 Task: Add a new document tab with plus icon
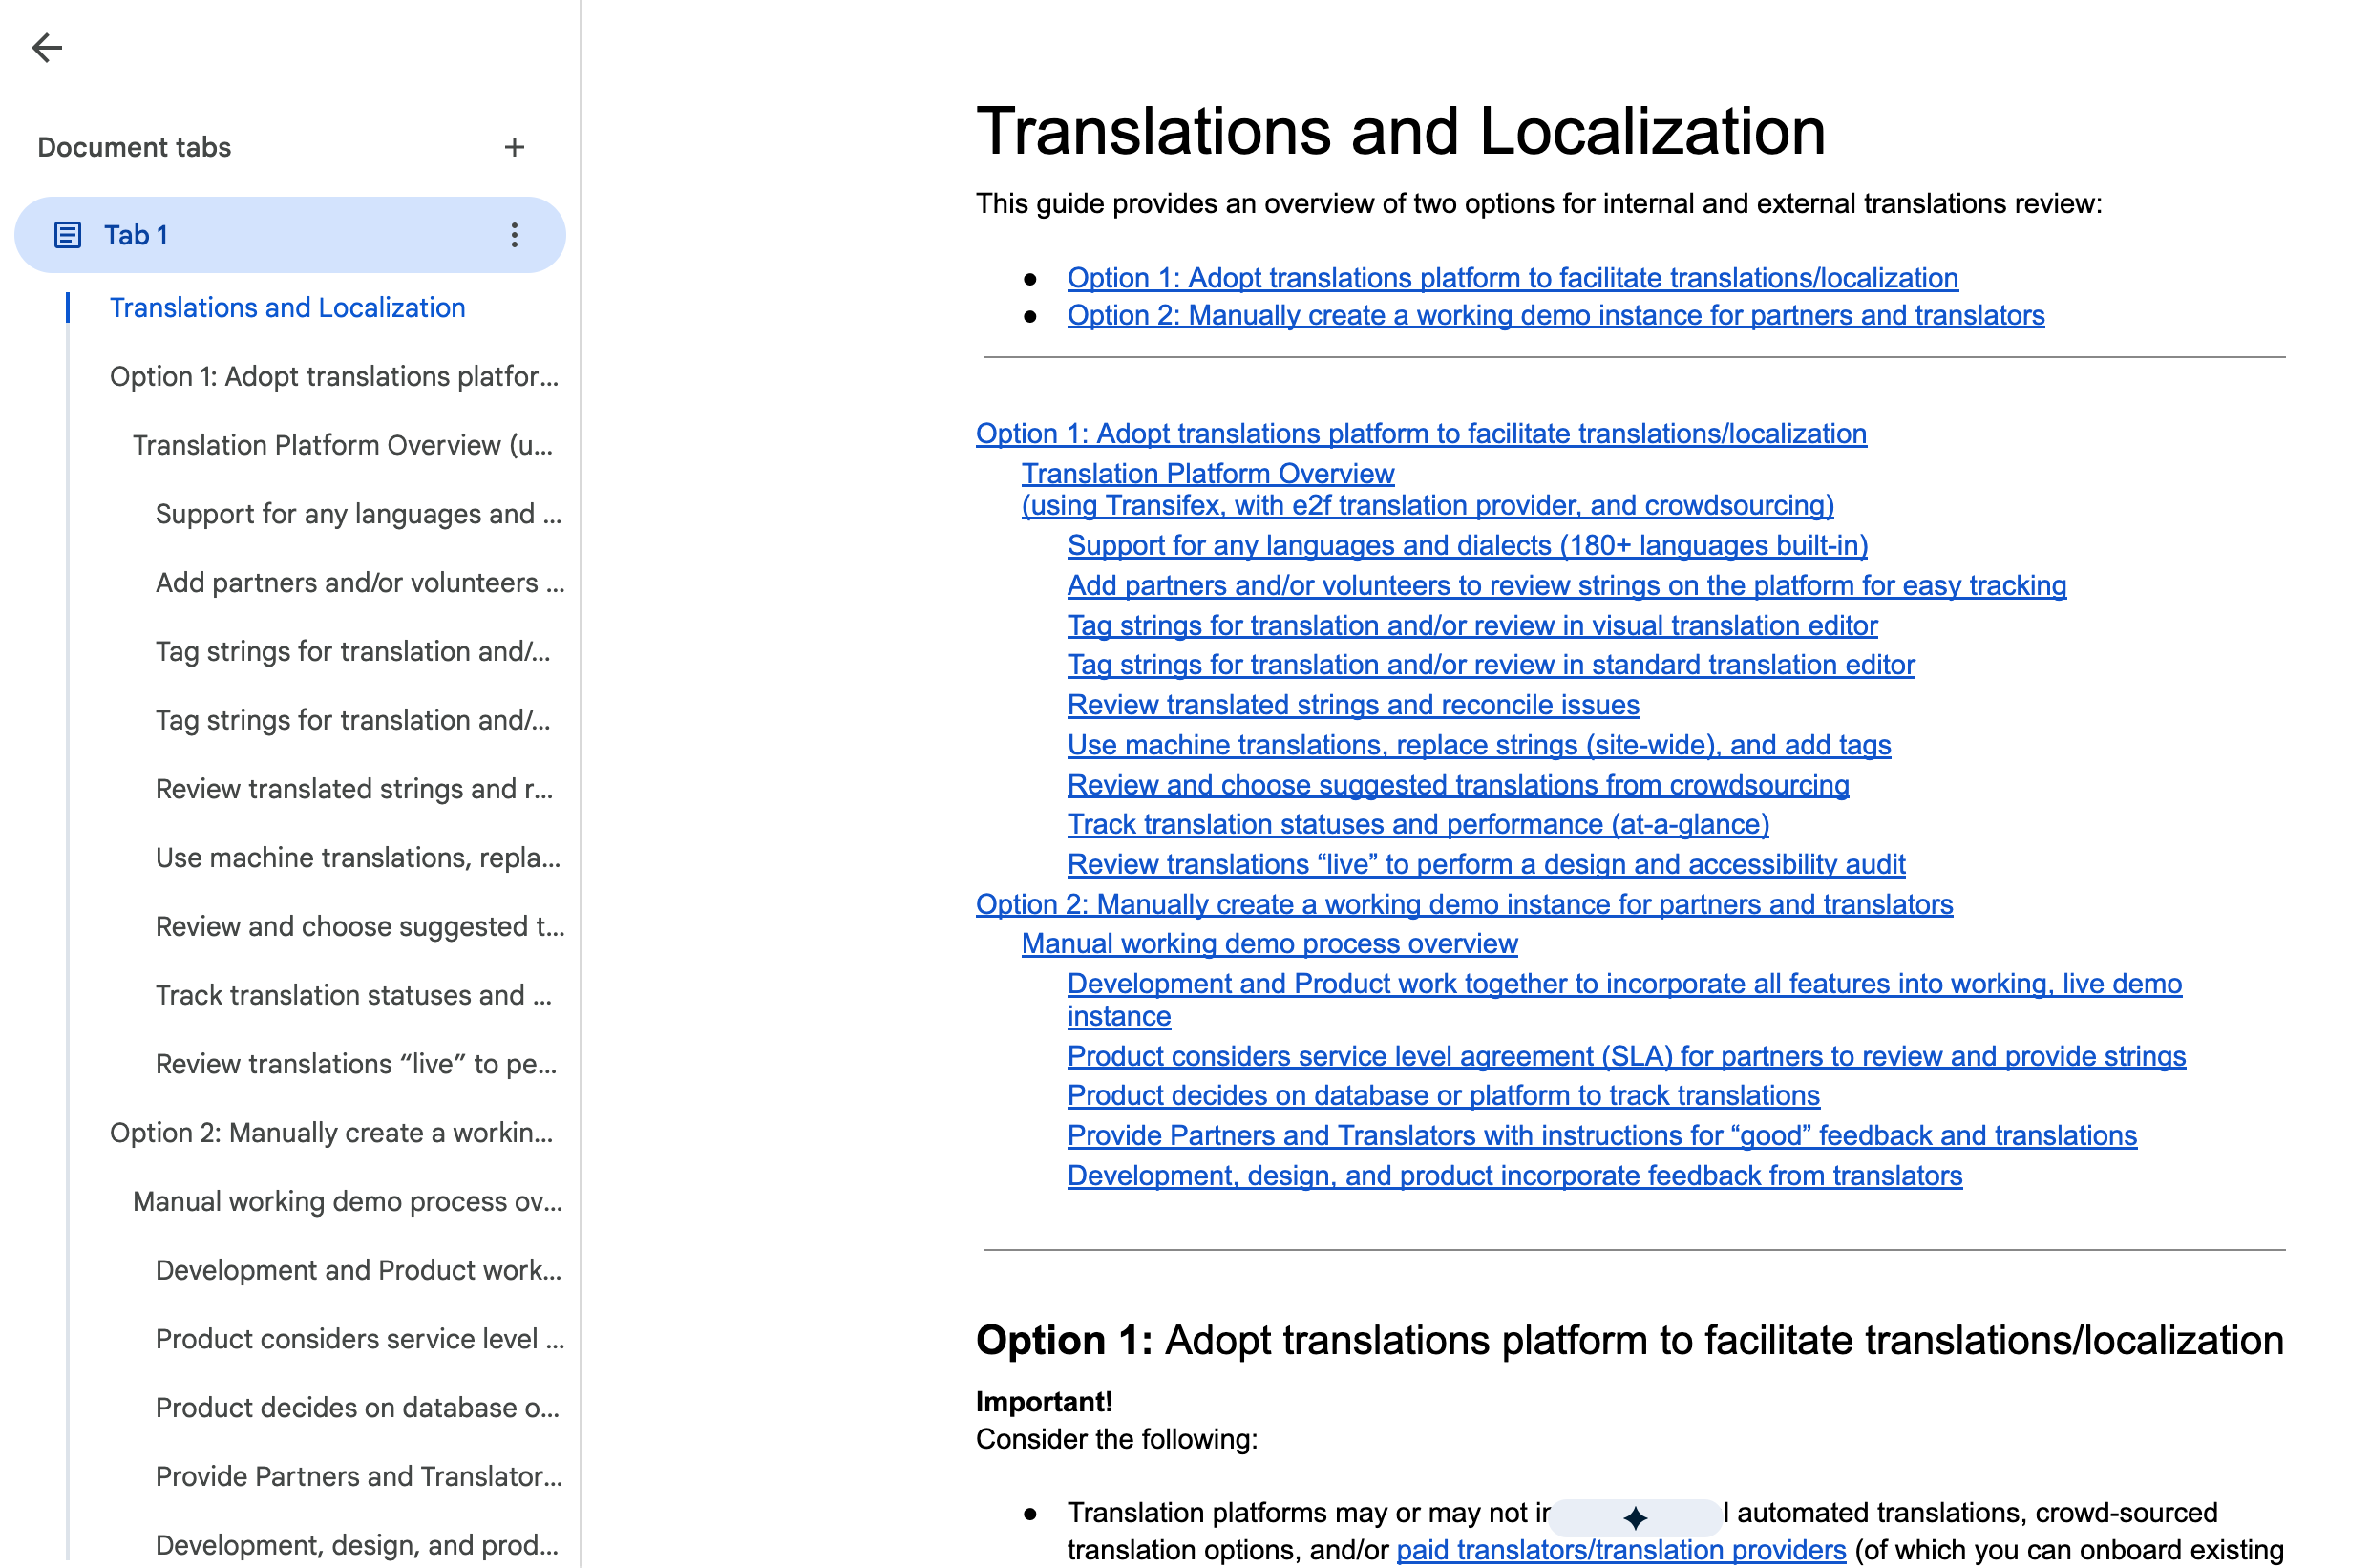tap(514, 147)
